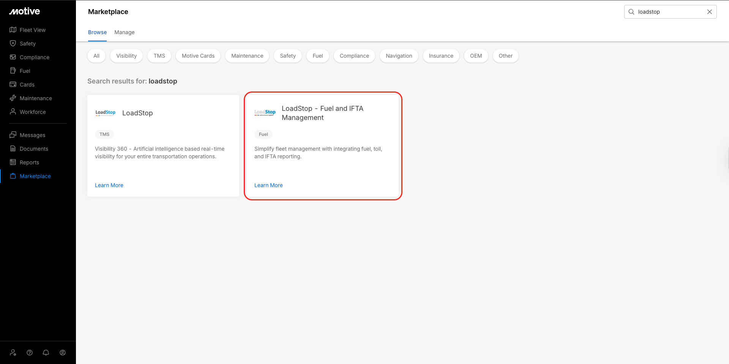
Task: Show All marketplace categories
Action: tap(96, 56)
